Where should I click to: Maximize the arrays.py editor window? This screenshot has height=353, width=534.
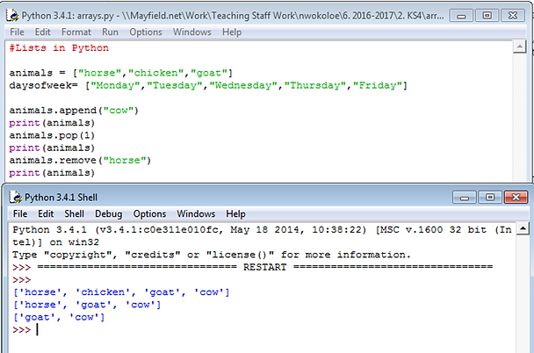click(487, 16)
